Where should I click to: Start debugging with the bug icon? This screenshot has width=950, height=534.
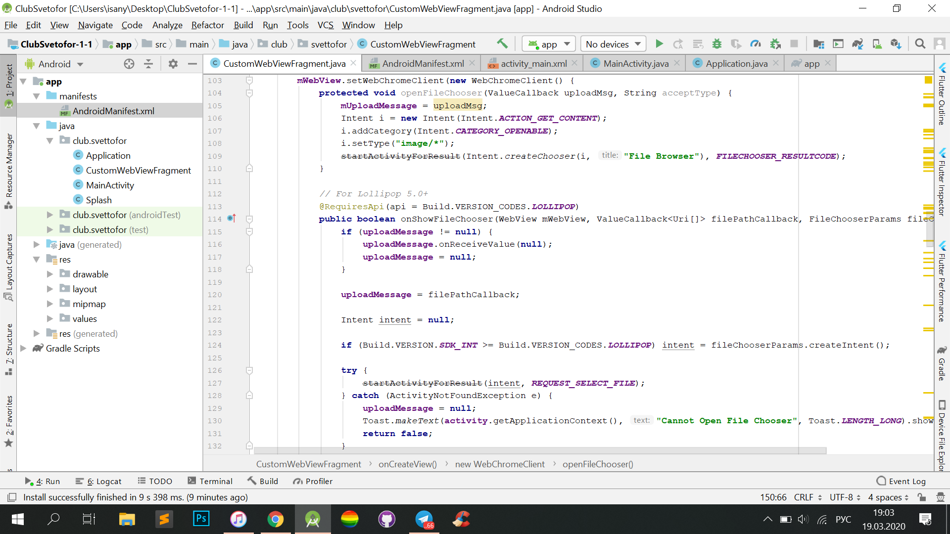click(716, 44)
